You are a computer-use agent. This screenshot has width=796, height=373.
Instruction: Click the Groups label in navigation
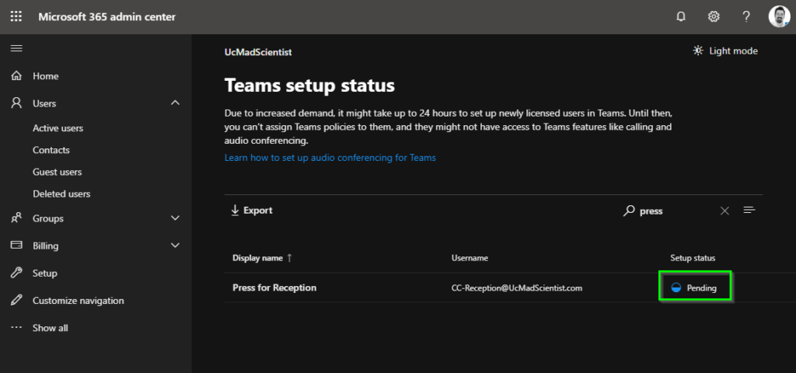pyautogui.click(x=48, y=218)
